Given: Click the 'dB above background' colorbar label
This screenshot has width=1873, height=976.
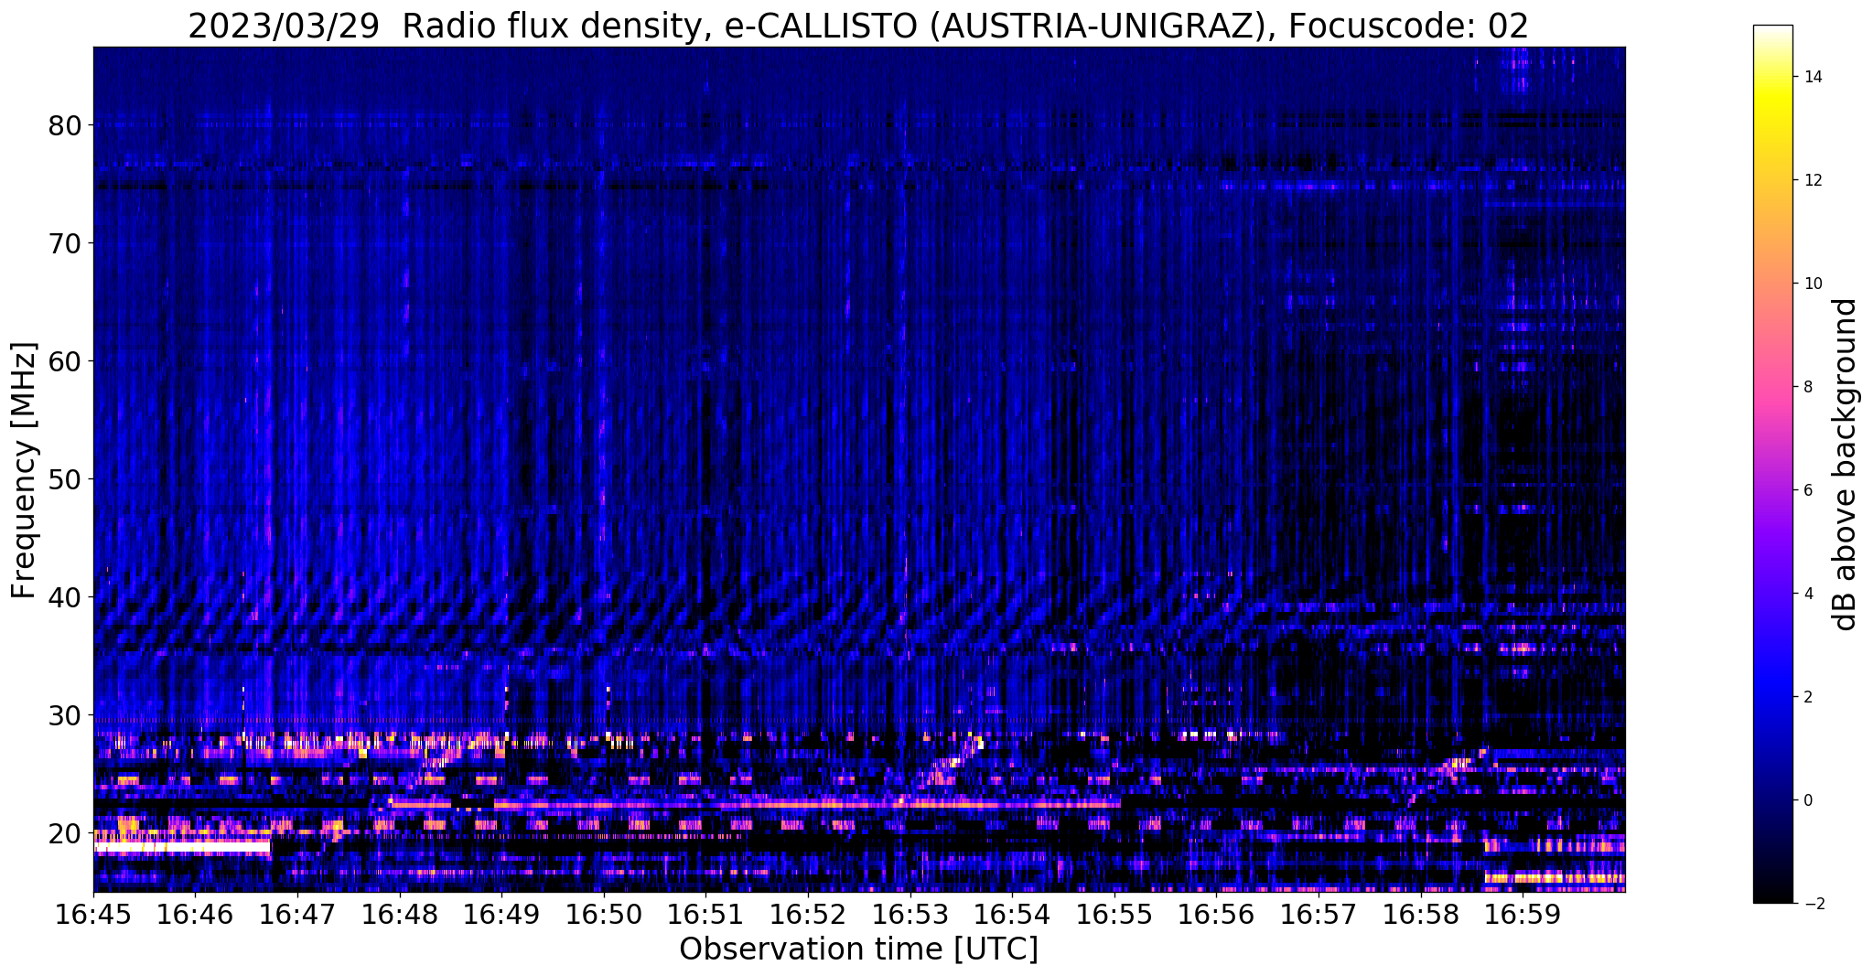Looking at the screenshot, I should click(x=1846, y=464).
